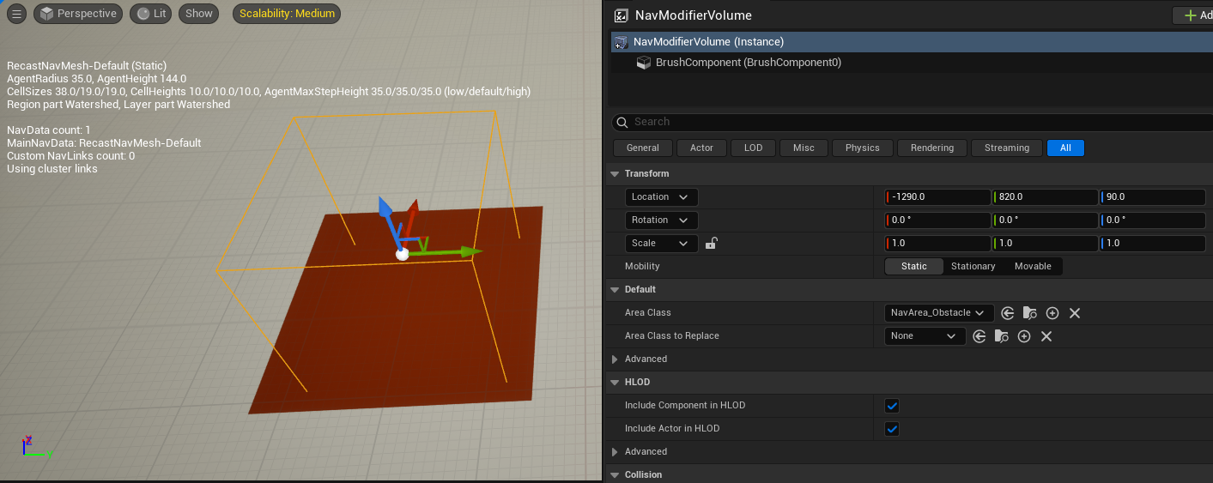Create new class for Area Class

pos(1052,313)
